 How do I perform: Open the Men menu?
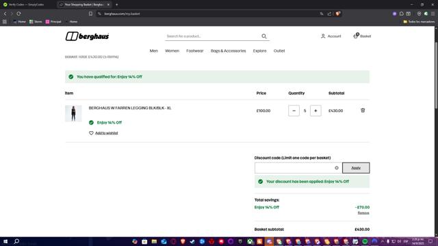[153, 51]
